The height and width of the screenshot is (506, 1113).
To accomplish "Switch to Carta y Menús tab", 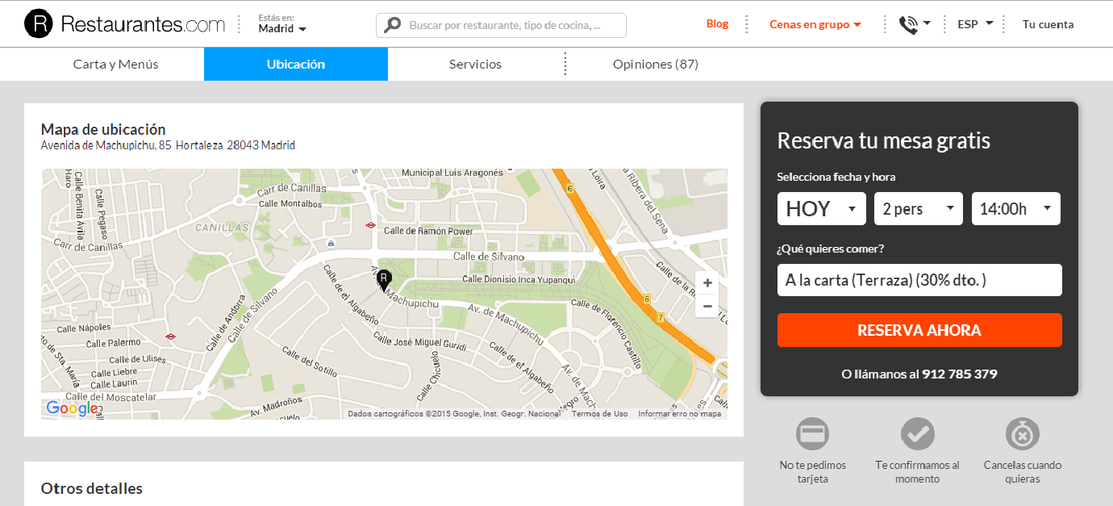I will (115, 65).
